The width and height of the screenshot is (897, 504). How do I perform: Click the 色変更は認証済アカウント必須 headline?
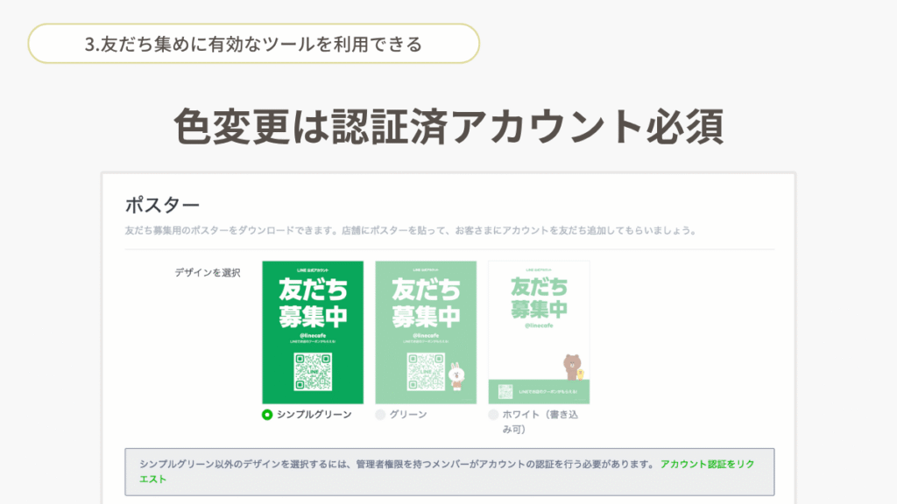[449, 126]
